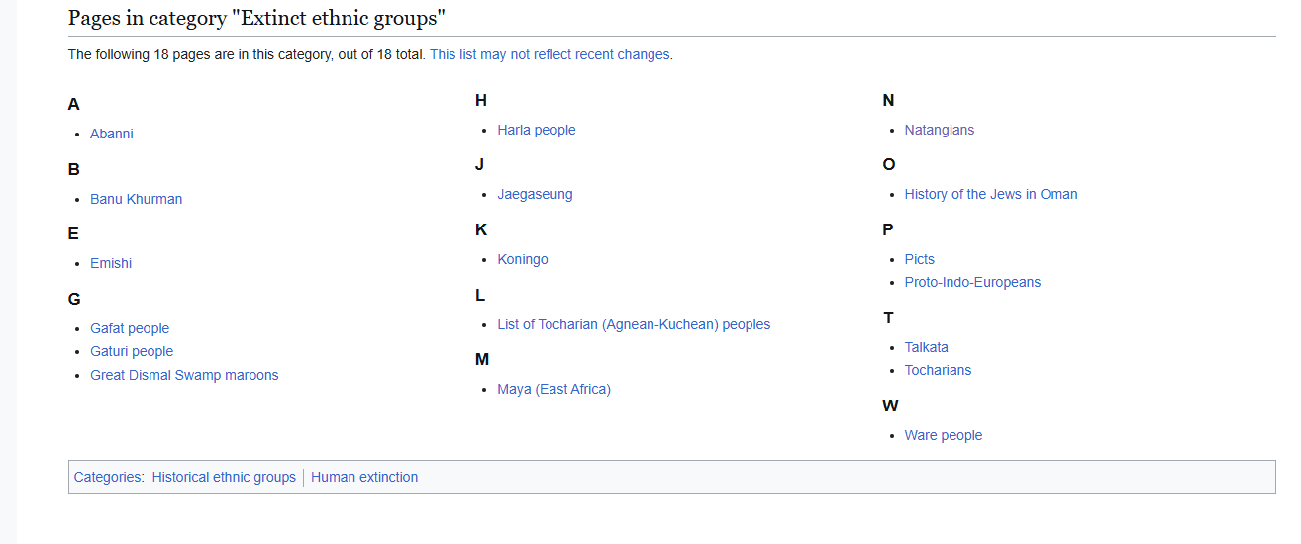This screenshot has width=1301, height=544.
Task: Click the Ware people link
Action: tap(944, 435)
